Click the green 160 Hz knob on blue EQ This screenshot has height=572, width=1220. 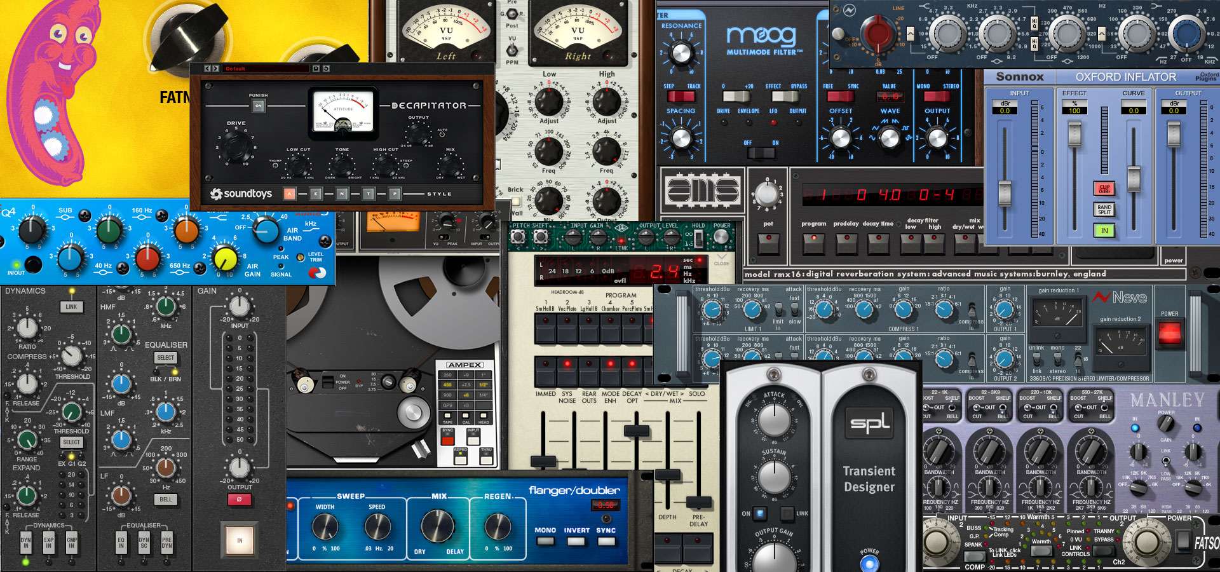[x=109, y=230]
